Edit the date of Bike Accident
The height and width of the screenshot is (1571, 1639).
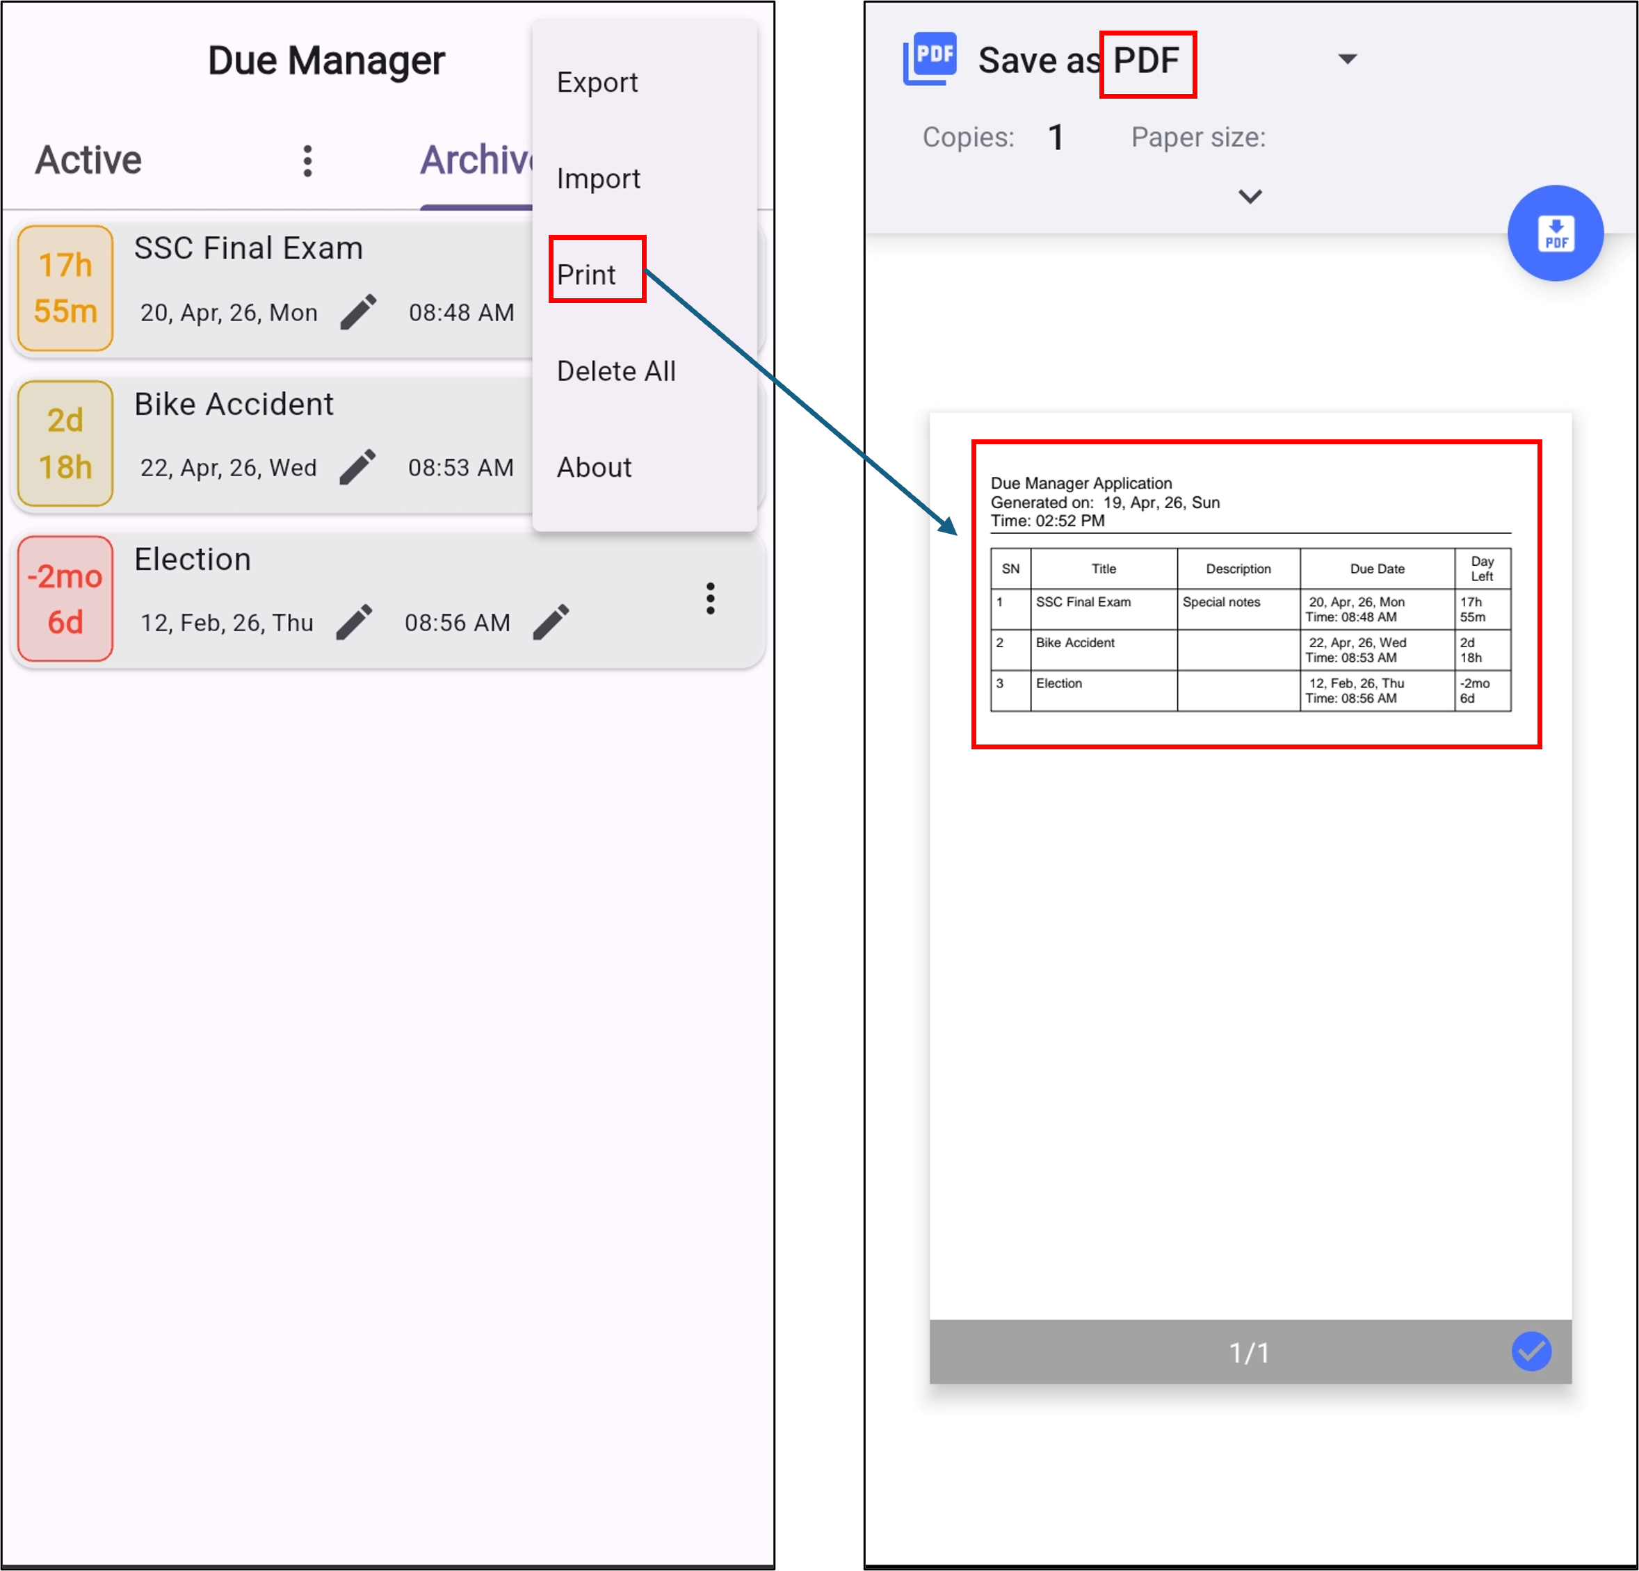357,467
